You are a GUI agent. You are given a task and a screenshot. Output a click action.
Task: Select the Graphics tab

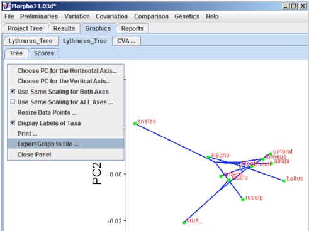[x=98, y=28]
